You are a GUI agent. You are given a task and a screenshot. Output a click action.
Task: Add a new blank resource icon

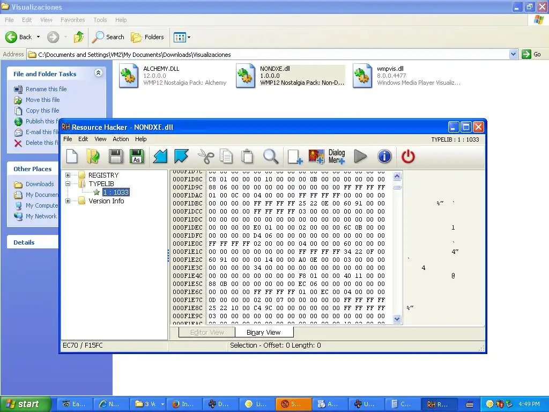click(x=295, y=156)
